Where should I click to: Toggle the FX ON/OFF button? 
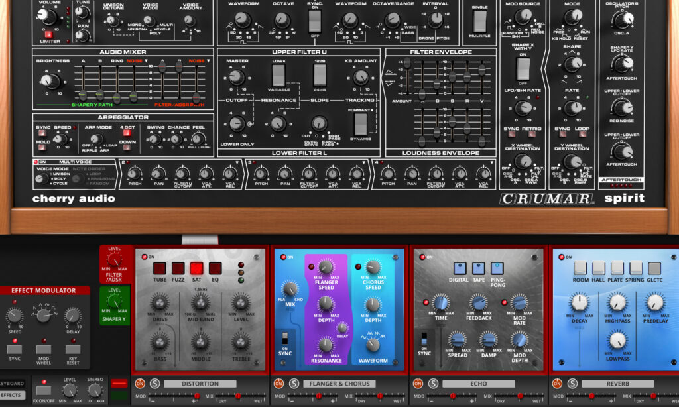pyautogui.click(x=44, y=390)
